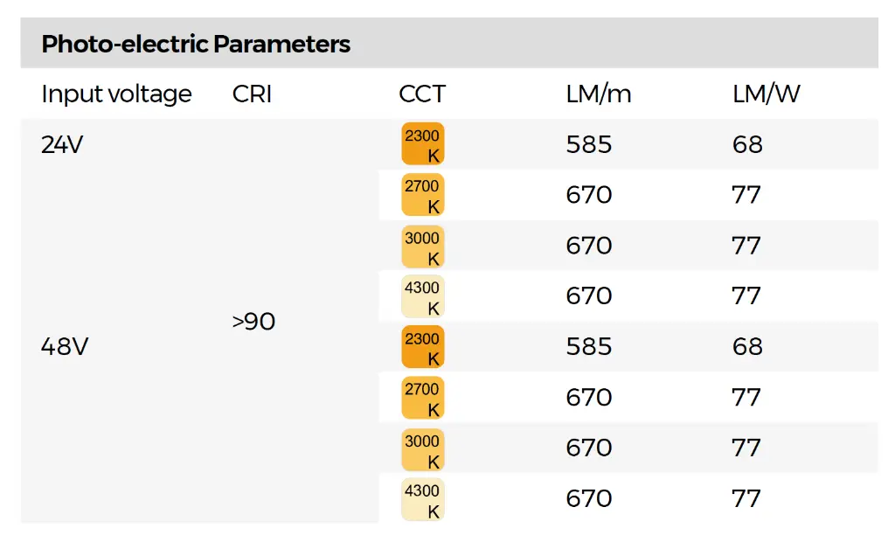895x542 pixels.
Task: Choose the bottom 4300K color swatch
Action: click(x=423, y=499)
